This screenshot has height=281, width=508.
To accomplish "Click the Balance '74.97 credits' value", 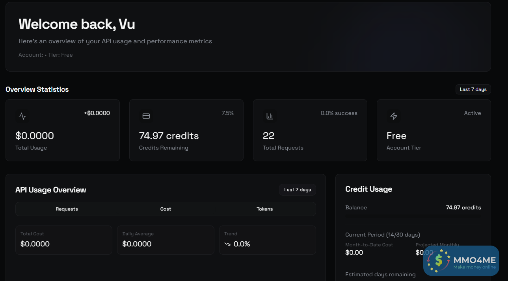I will tap(463, 207).
